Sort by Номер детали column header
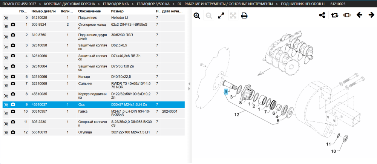Viewport: 377px width, 164px height. point(43,11)
